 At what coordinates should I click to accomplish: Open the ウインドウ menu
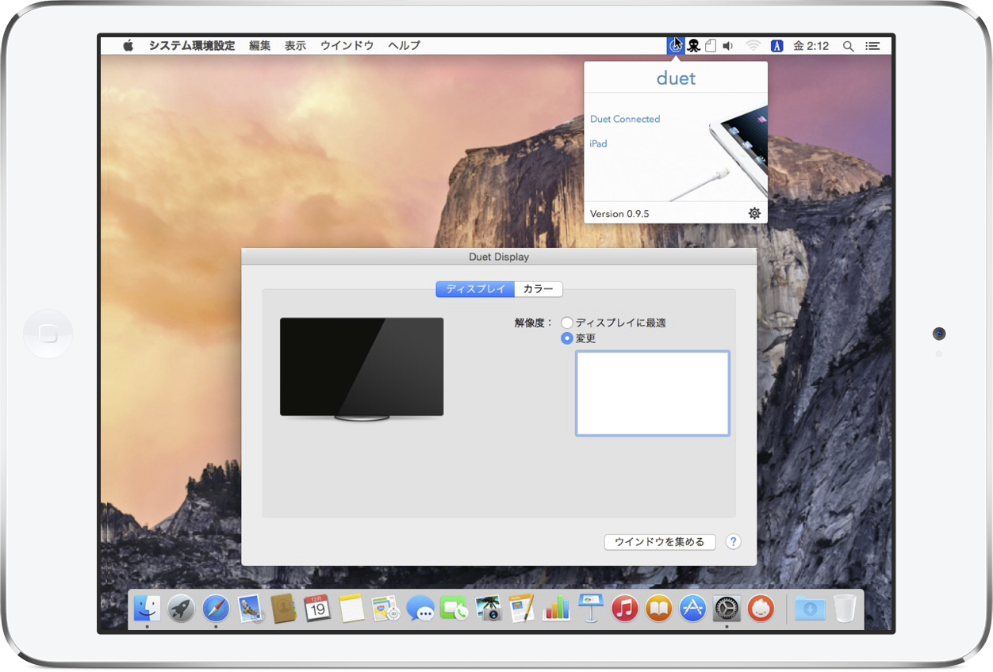click(347, 46)
